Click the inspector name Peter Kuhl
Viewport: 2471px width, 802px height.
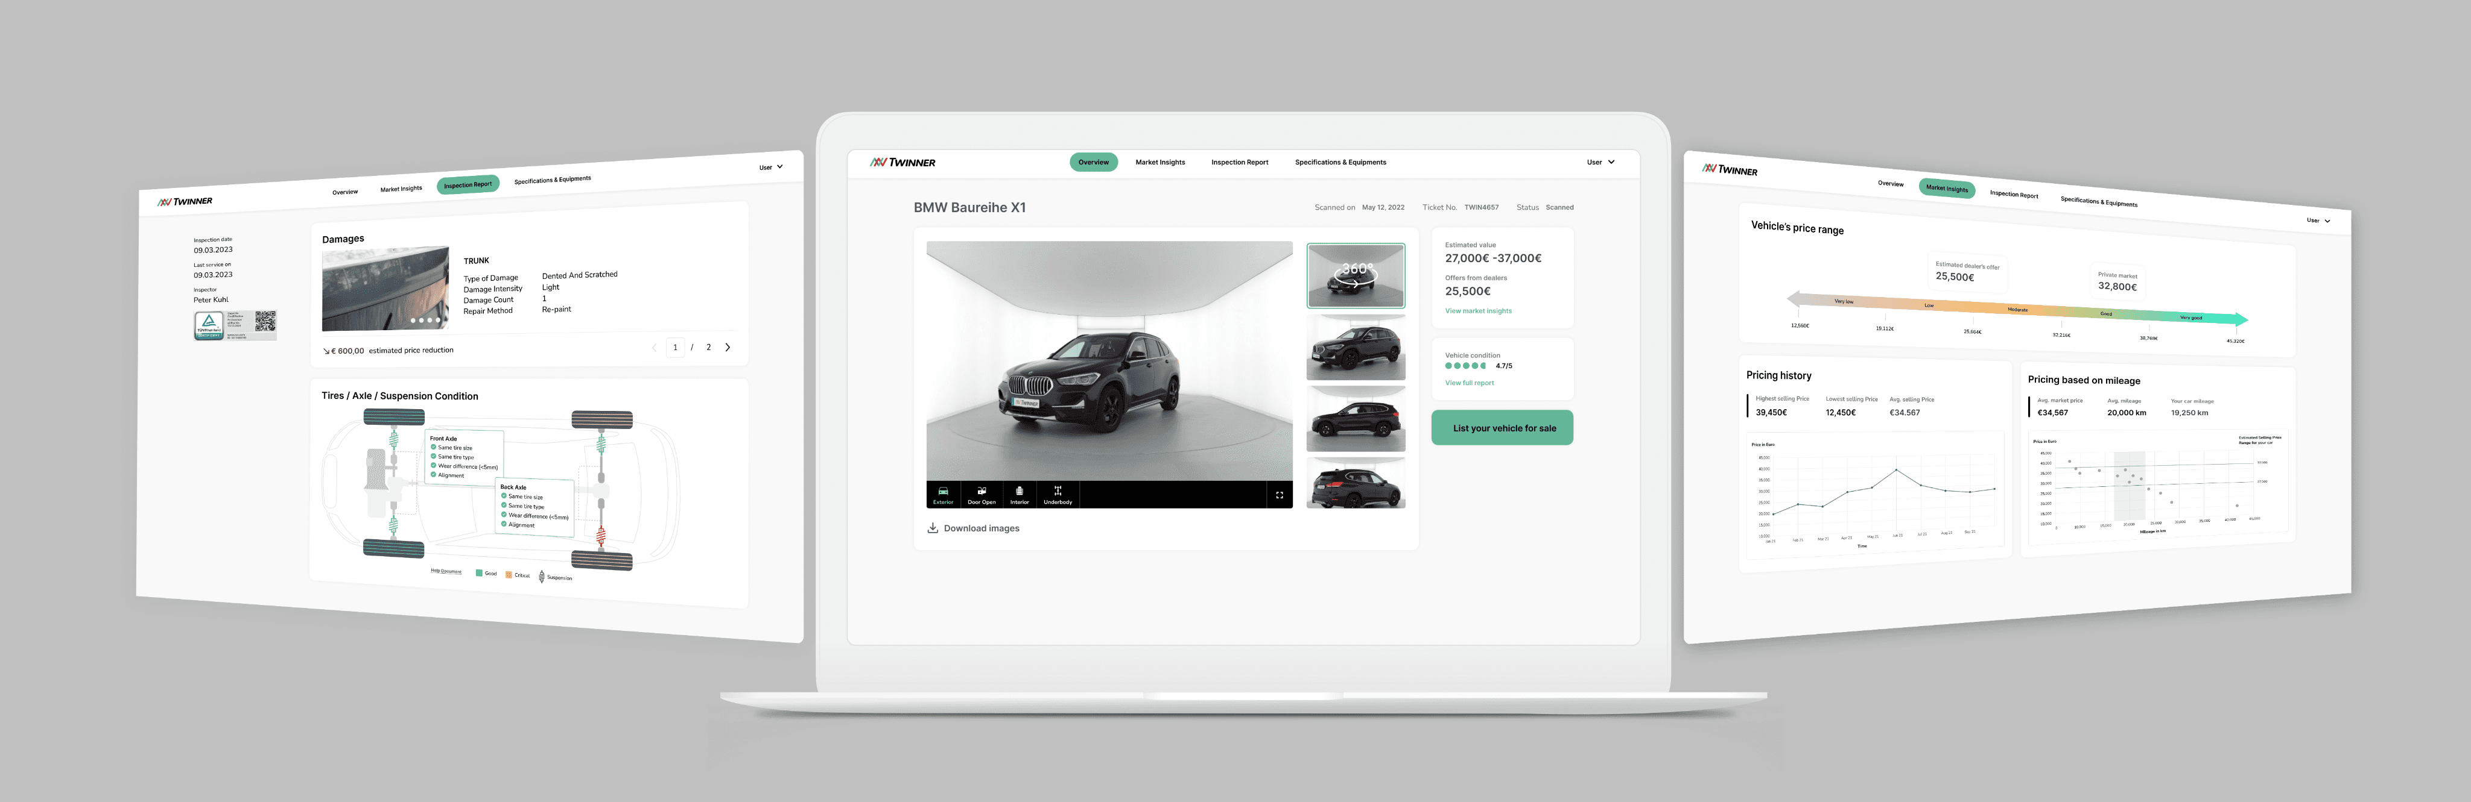point(211,300)
